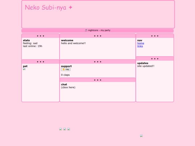This screenshot has height=146, width=195.
Task: Click the '0 claps' counter text
Action: [65, 75]
